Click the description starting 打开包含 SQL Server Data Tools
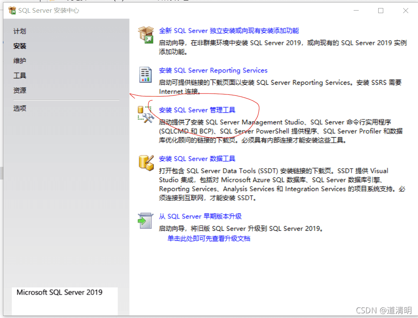The image size is (418, 318). point(282,184)
